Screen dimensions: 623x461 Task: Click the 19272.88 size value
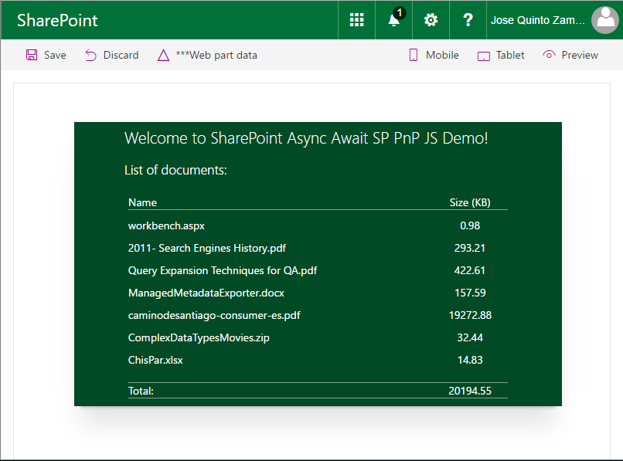[470, 315]
